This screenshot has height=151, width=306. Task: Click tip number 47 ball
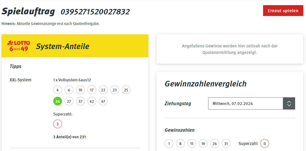103,101
